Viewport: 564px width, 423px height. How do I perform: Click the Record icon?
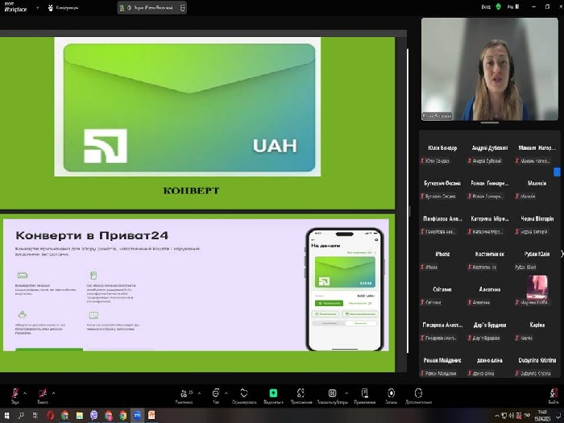391,393
